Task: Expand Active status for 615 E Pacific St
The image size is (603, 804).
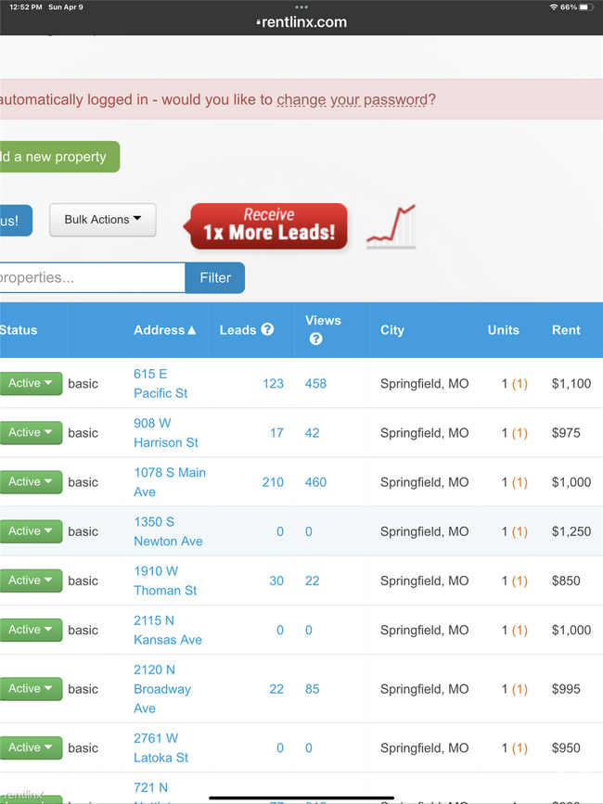Action: tap(31, 384)
